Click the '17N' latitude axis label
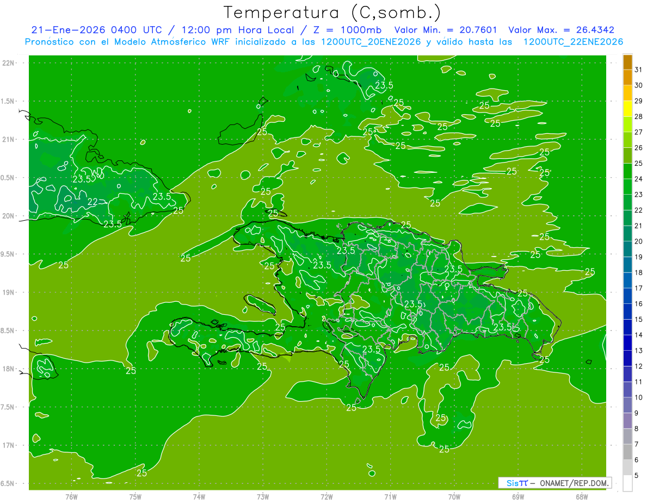This screenshot has height=504, width=653. click(8, 445)
